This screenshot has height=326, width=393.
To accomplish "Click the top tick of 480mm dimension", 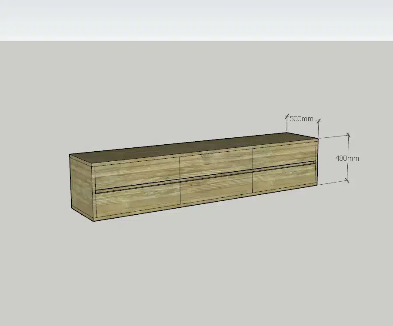I will pyautogui.click(x=348, y=136).
